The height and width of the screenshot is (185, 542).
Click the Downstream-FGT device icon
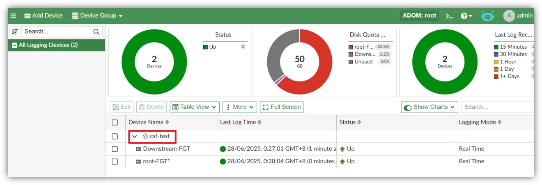click(x=139, y=149)
